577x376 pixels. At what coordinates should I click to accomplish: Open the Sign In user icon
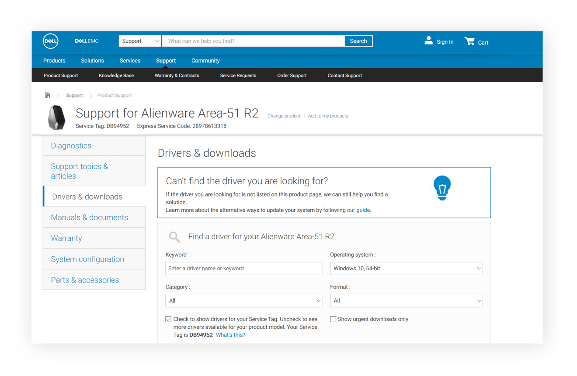pos(428,41)
